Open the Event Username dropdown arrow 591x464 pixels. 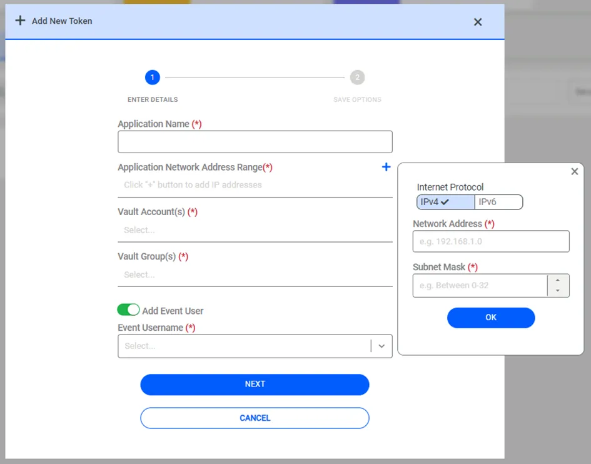(381, 346)
